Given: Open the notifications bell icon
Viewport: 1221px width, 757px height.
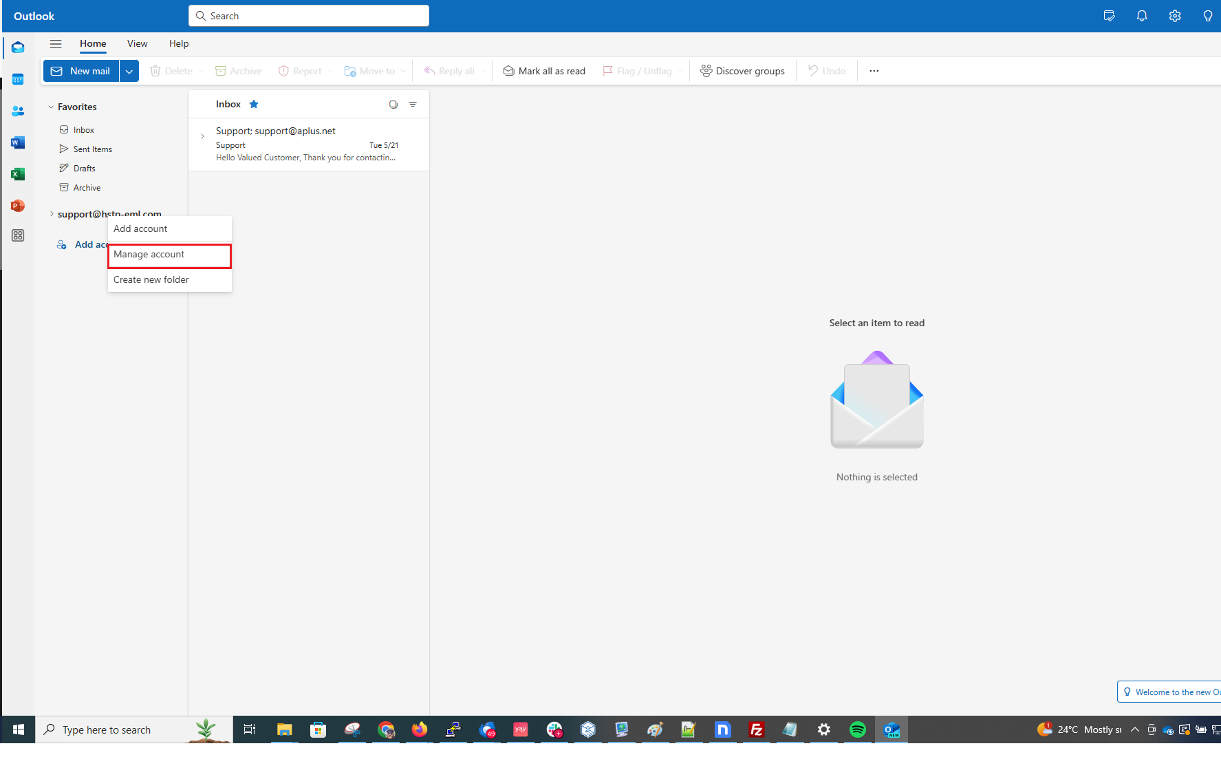Looking at the screenshot, I should (x=1142, y=16).
